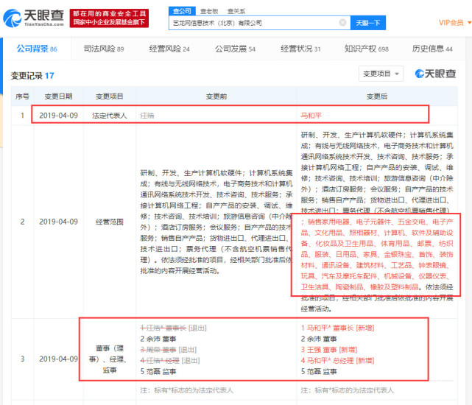Switch to the 查关系 search tab

(x=236, y=12)
